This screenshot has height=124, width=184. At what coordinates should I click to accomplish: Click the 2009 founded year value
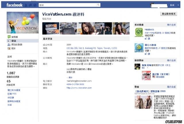point(69,45)
